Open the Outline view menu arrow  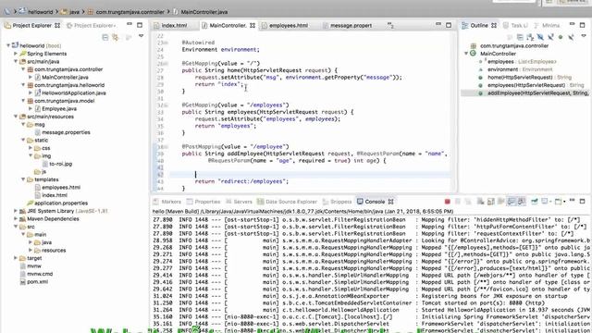coord(584,36)
